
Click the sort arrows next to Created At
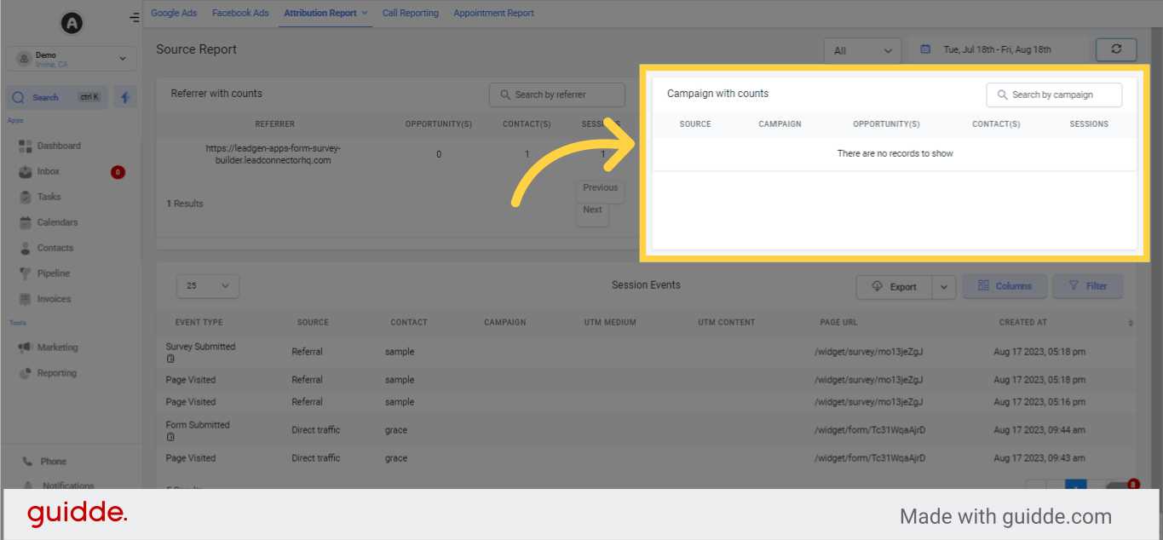coord(1131,322)
